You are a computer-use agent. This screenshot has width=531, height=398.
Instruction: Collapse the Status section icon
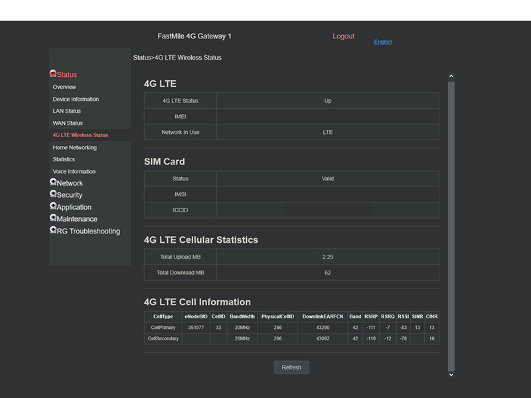pyautogui.click(x=53, y=74)
